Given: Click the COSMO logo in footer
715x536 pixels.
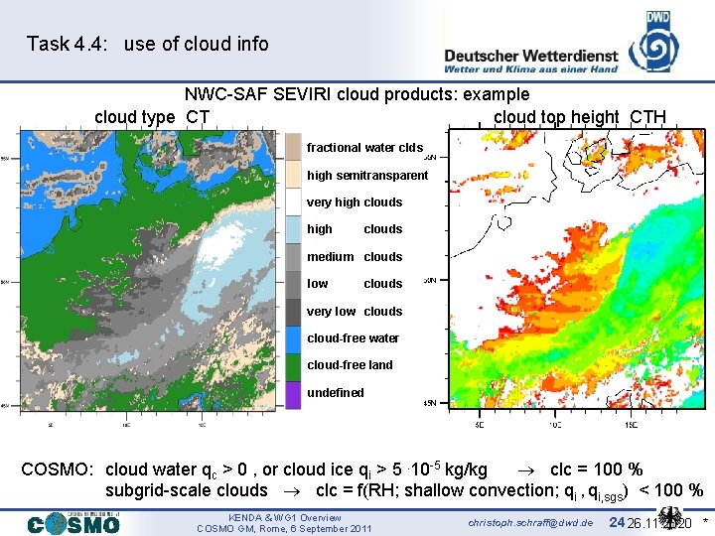Looking at the screenshot, I should [73, 523].
